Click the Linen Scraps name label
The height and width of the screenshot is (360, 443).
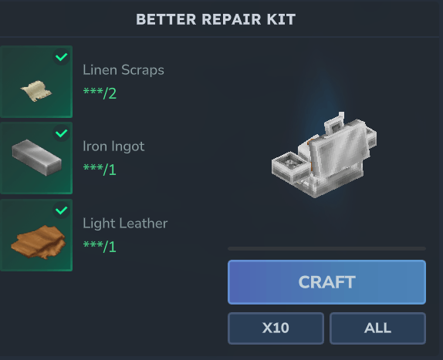pyautogui.click(x=123, y=70)
